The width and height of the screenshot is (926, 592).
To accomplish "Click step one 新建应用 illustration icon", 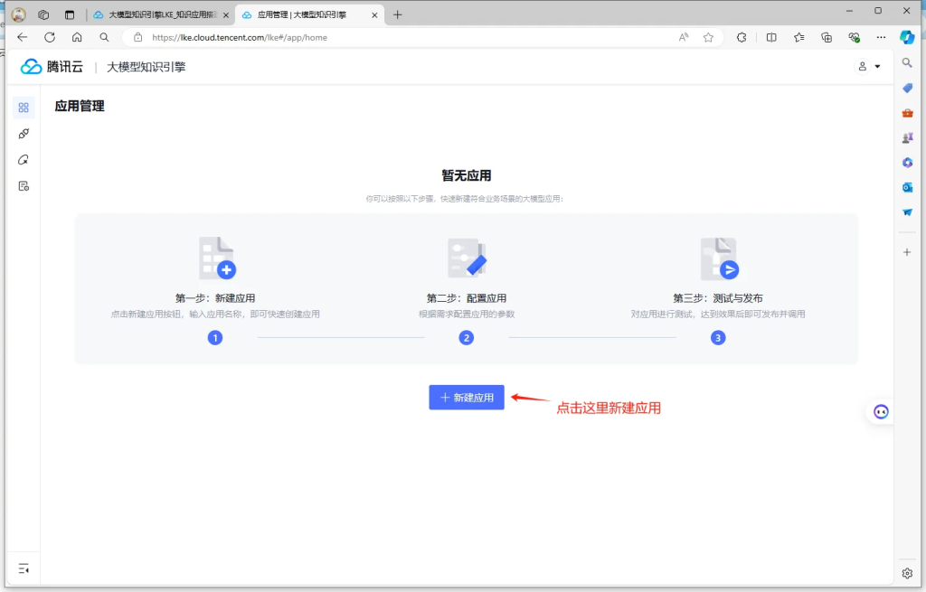I will pyautogui.click(x=216, y=258).
